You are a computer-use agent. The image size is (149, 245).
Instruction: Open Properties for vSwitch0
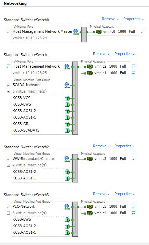pyautogui.click(x=134, y=19)
